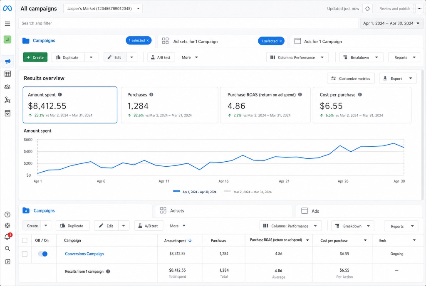Open the table reporting sidebar icon
This screenshot has height=286, width=426.
[x=7, y=74]
